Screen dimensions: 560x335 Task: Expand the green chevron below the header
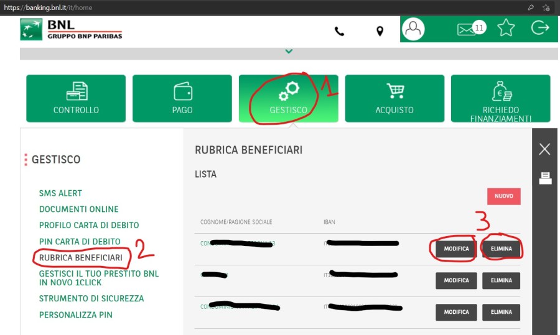point(288,52)
